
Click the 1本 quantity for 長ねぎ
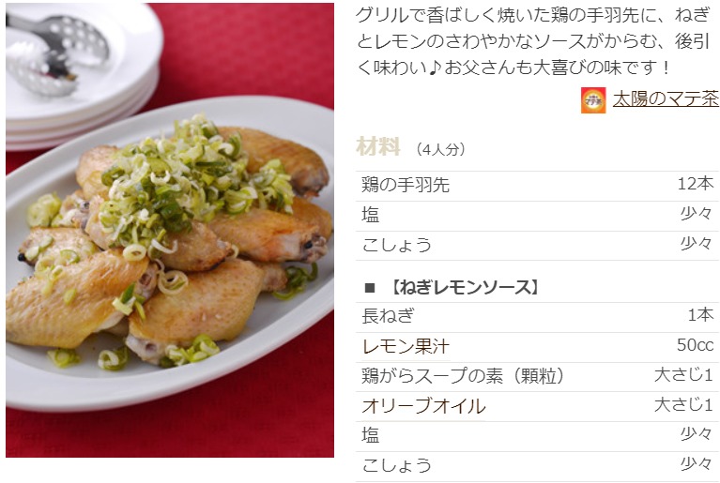[x=700, y=315]
